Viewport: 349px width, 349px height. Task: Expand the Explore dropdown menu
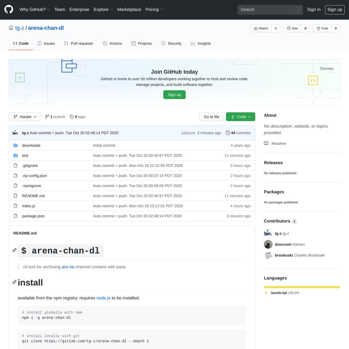coord(103,9)
